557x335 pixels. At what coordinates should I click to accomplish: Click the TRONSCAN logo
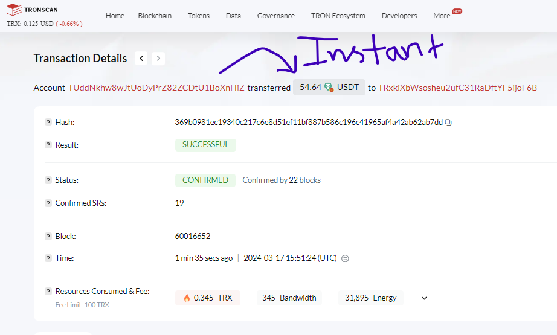33,10
